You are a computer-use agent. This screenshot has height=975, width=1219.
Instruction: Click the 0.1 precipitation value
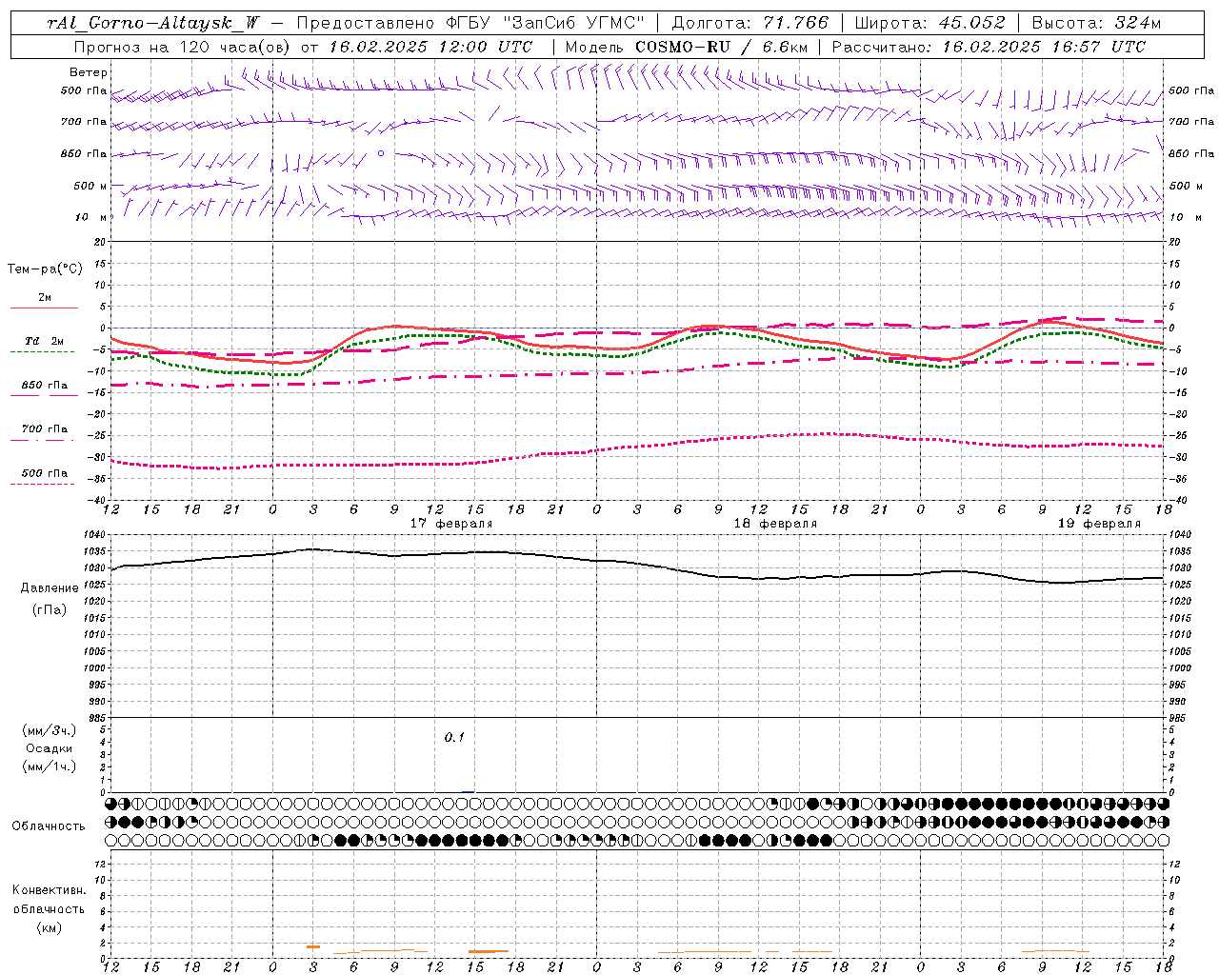tap(454, 738)
